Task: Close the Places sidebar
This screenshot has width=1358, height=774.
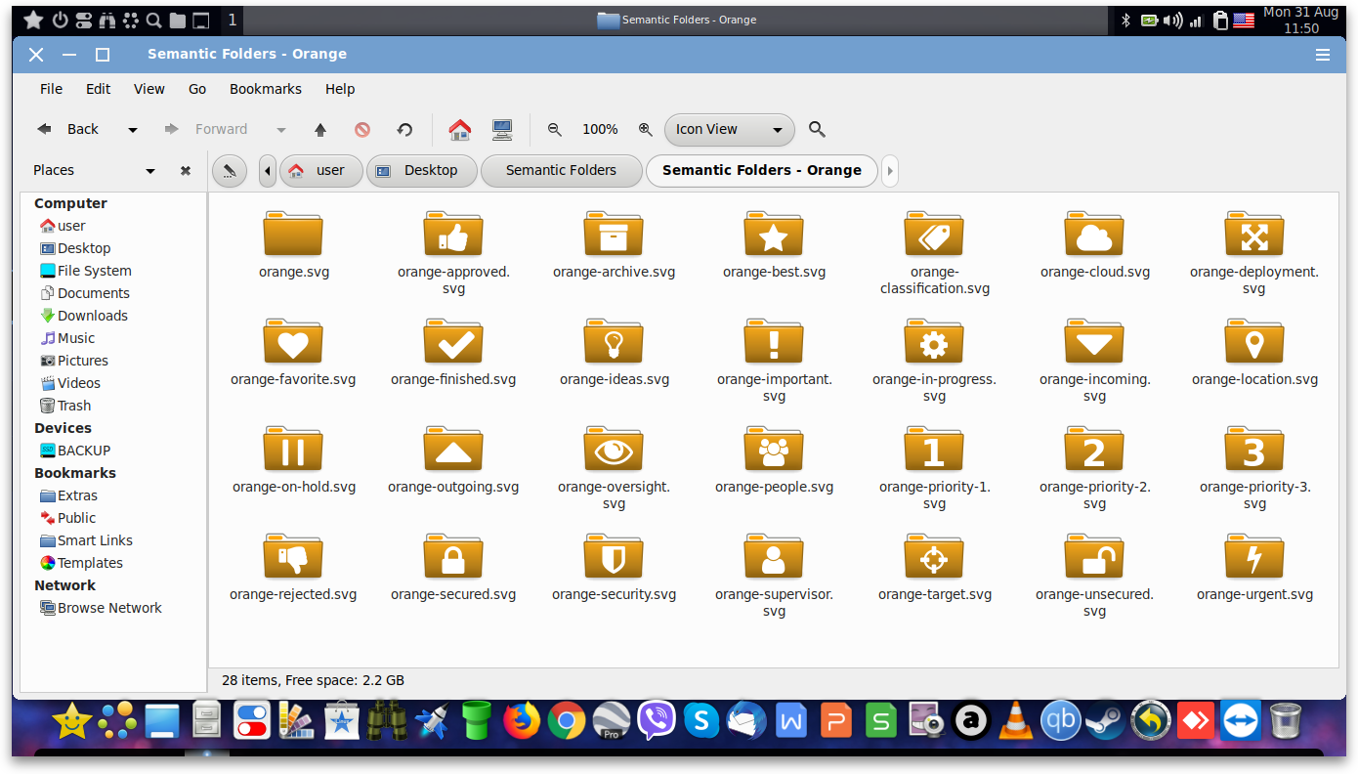Action: tap(186, 170)
